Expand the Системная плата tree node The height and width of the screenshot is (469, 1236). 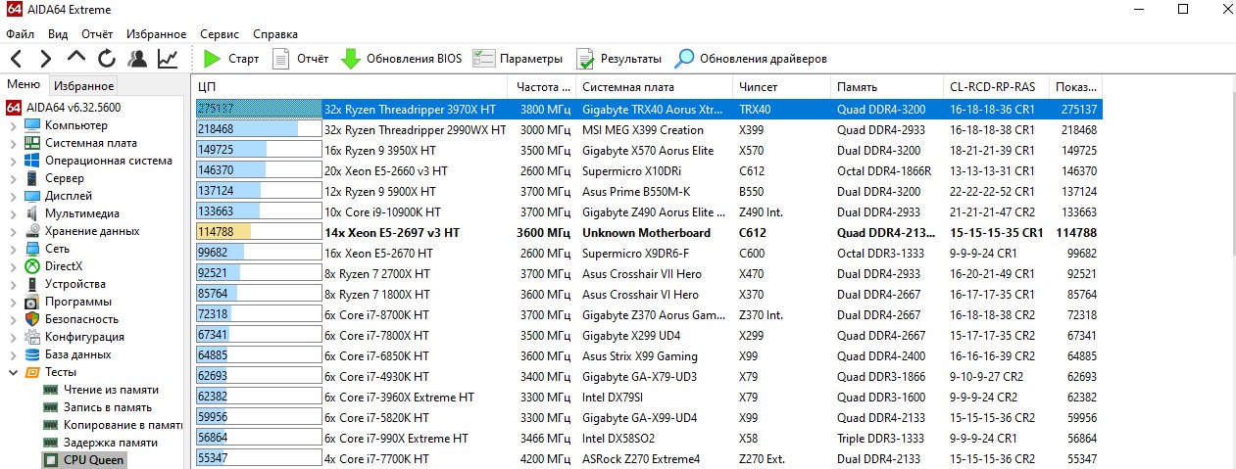(x=13, y=143)
